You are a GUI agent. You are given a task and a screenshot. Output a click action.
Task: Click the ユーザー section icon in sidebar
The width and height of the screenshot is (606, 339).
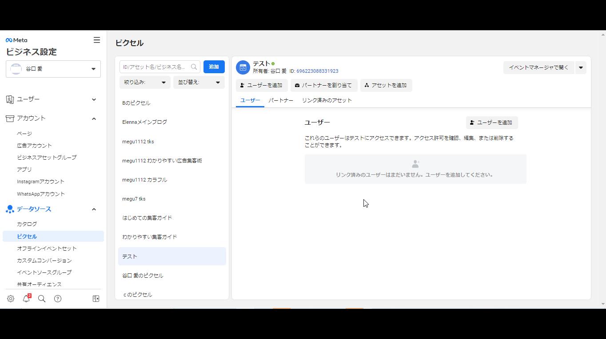point(10,99)
